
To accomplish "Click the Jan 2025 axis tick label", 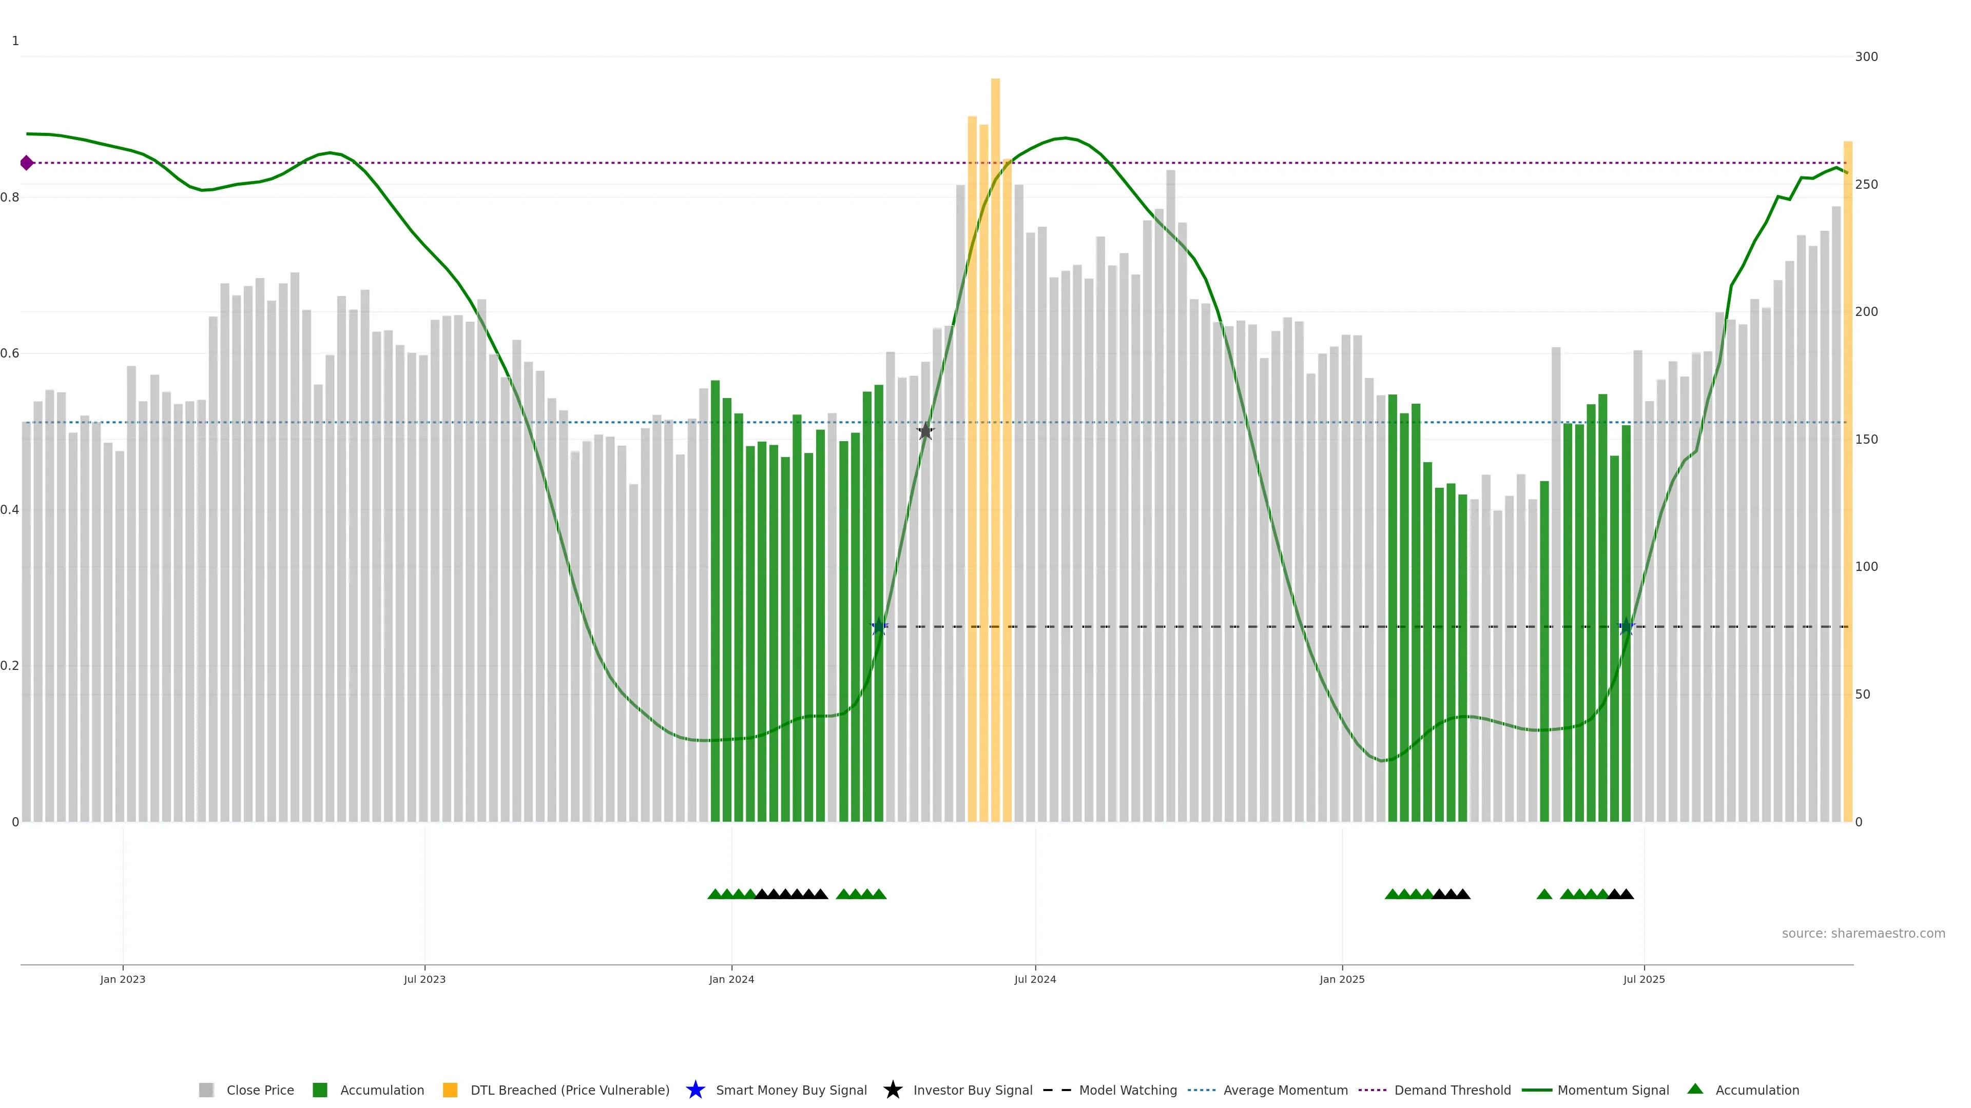I will [1341, 979].
